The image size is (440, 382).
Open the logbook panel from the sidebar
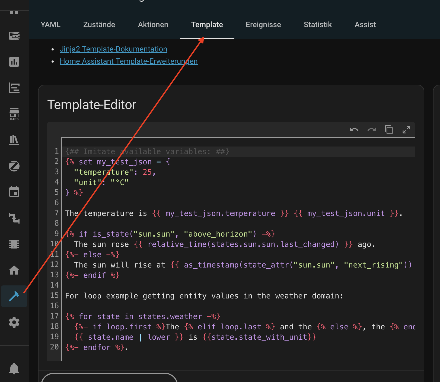tap(14, 88)
